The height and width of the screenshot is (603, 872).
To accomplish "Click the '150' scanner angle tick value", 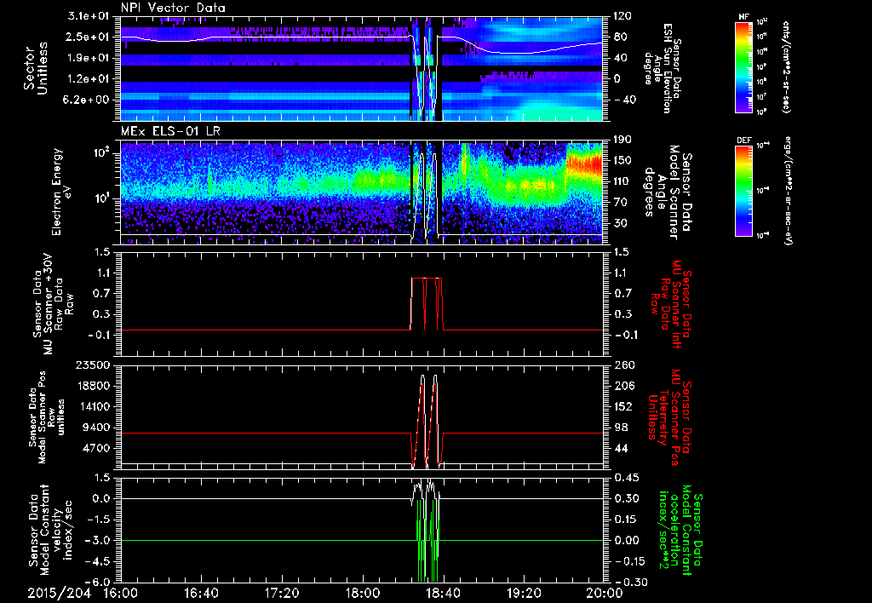I will click(x=622, y=161).
